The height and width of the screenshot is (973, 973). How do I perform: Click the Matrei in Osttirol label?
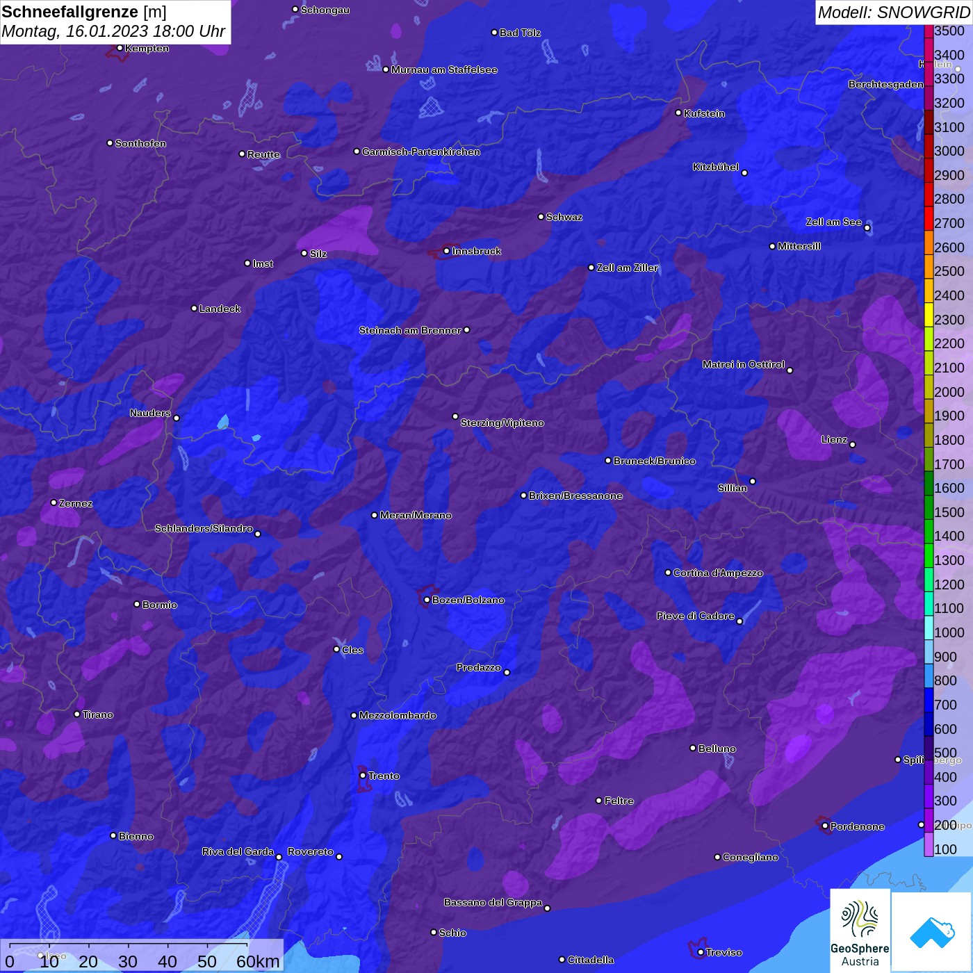(x=744, y=364)
